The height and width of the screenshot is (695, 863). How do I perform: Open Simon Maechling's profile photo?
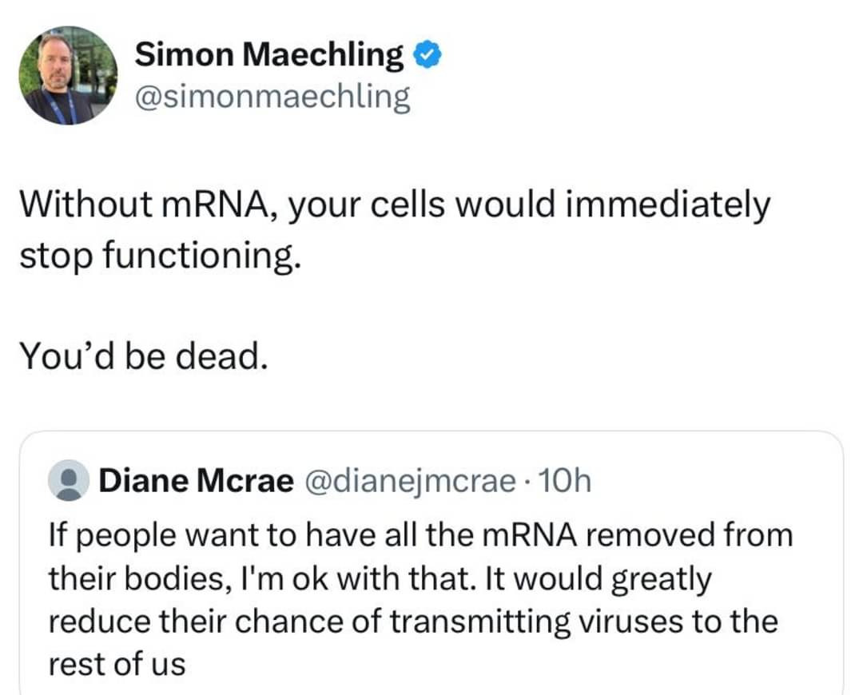(68, 76)
